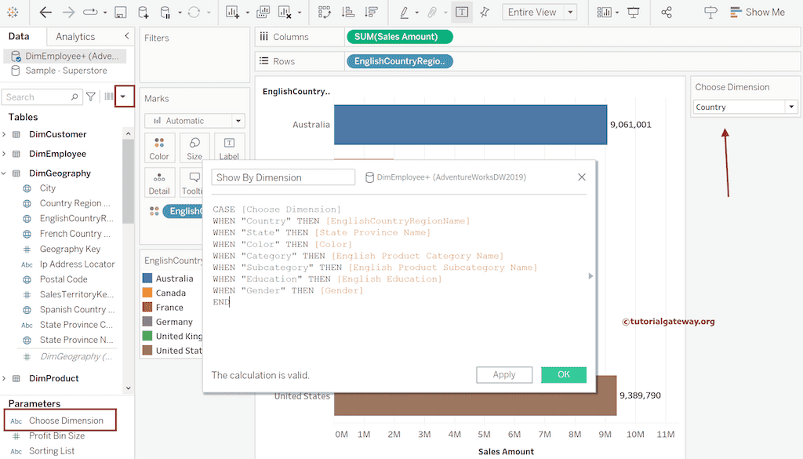Click the Tableau start page logo icon
The image size is (803, 459).
pos(13,13)
